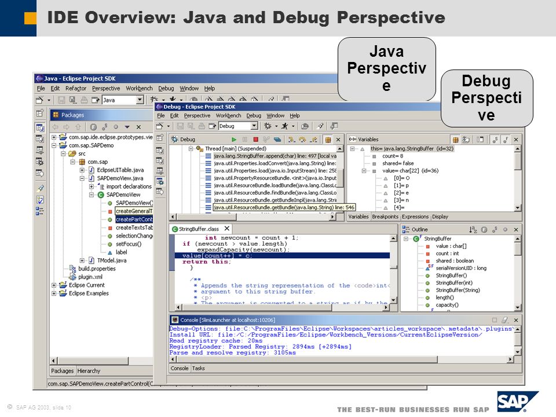The width and height of the screenshot is (556, 417).
Task: Toggle Hide Fields in Outline view toolbar
Action: [x=484, y=229]
